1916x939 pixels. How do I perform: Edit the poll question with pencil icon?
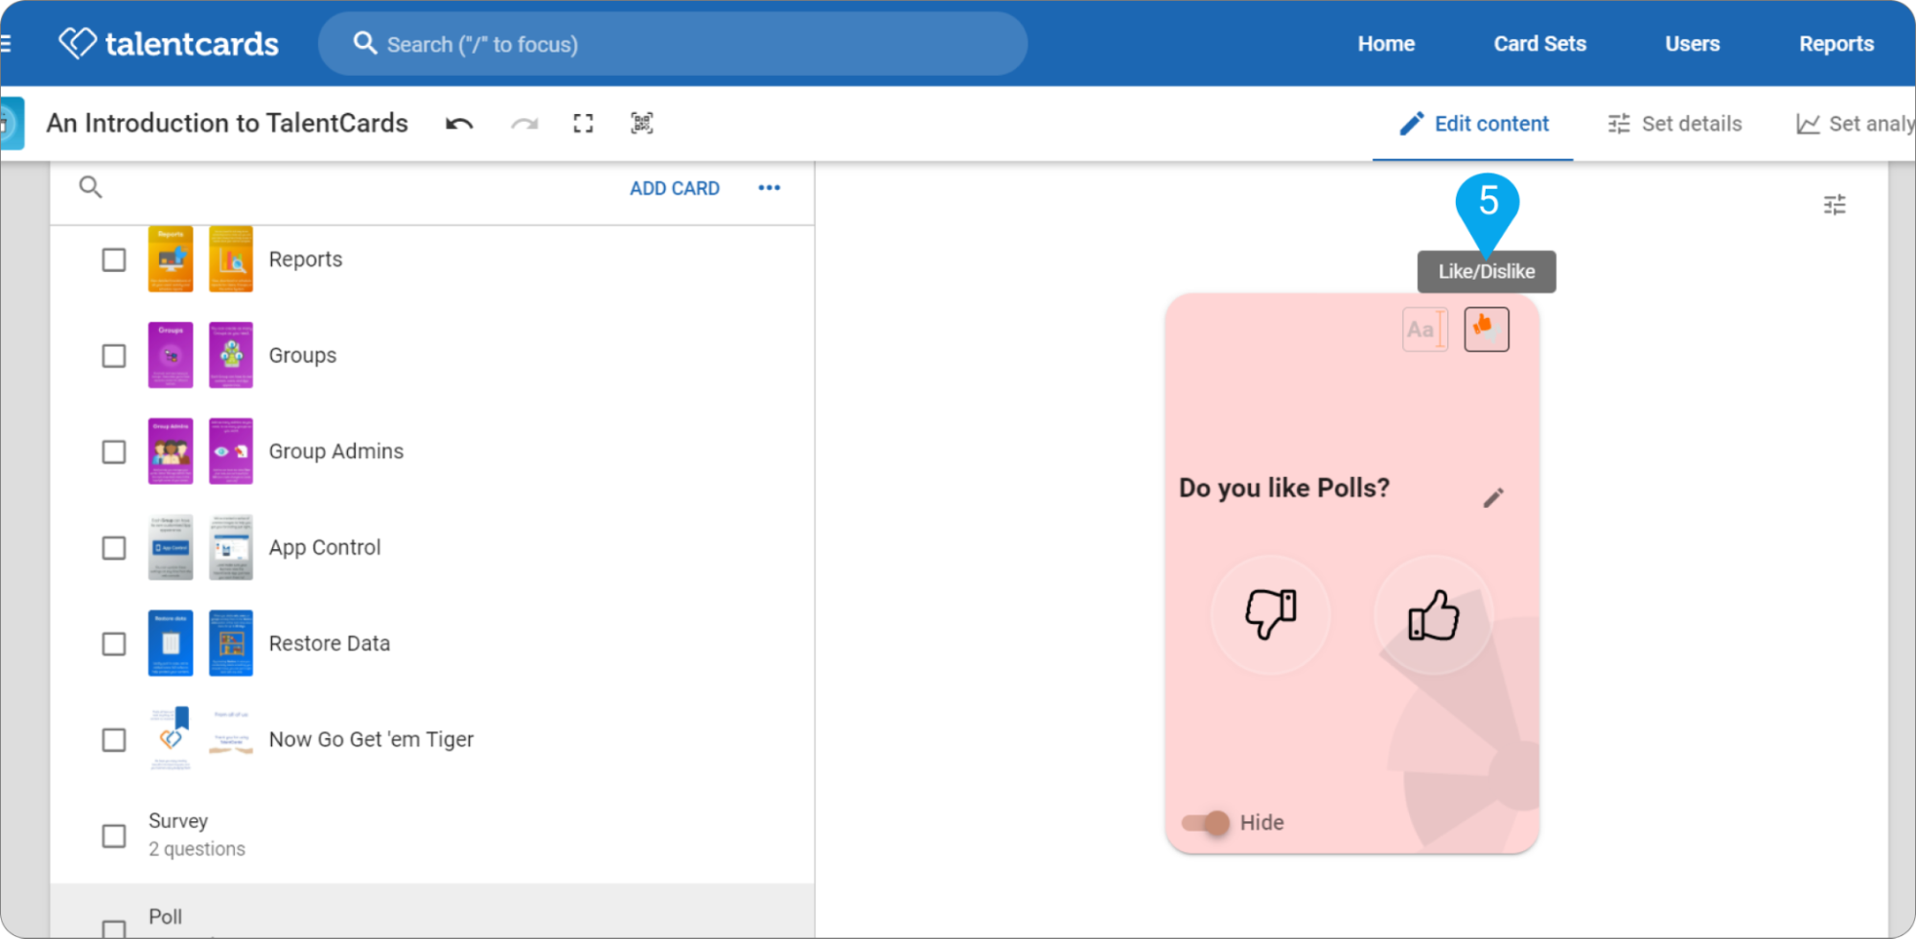pos(1493,498)
